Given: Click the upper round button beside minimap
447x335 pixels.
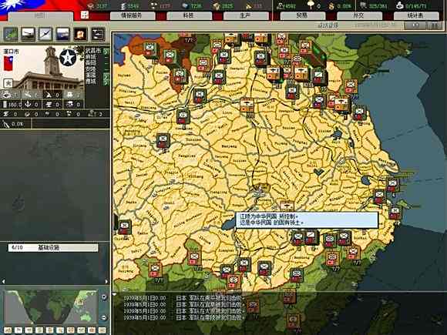Looking at the screenshot, I should [x=104, y=296].
